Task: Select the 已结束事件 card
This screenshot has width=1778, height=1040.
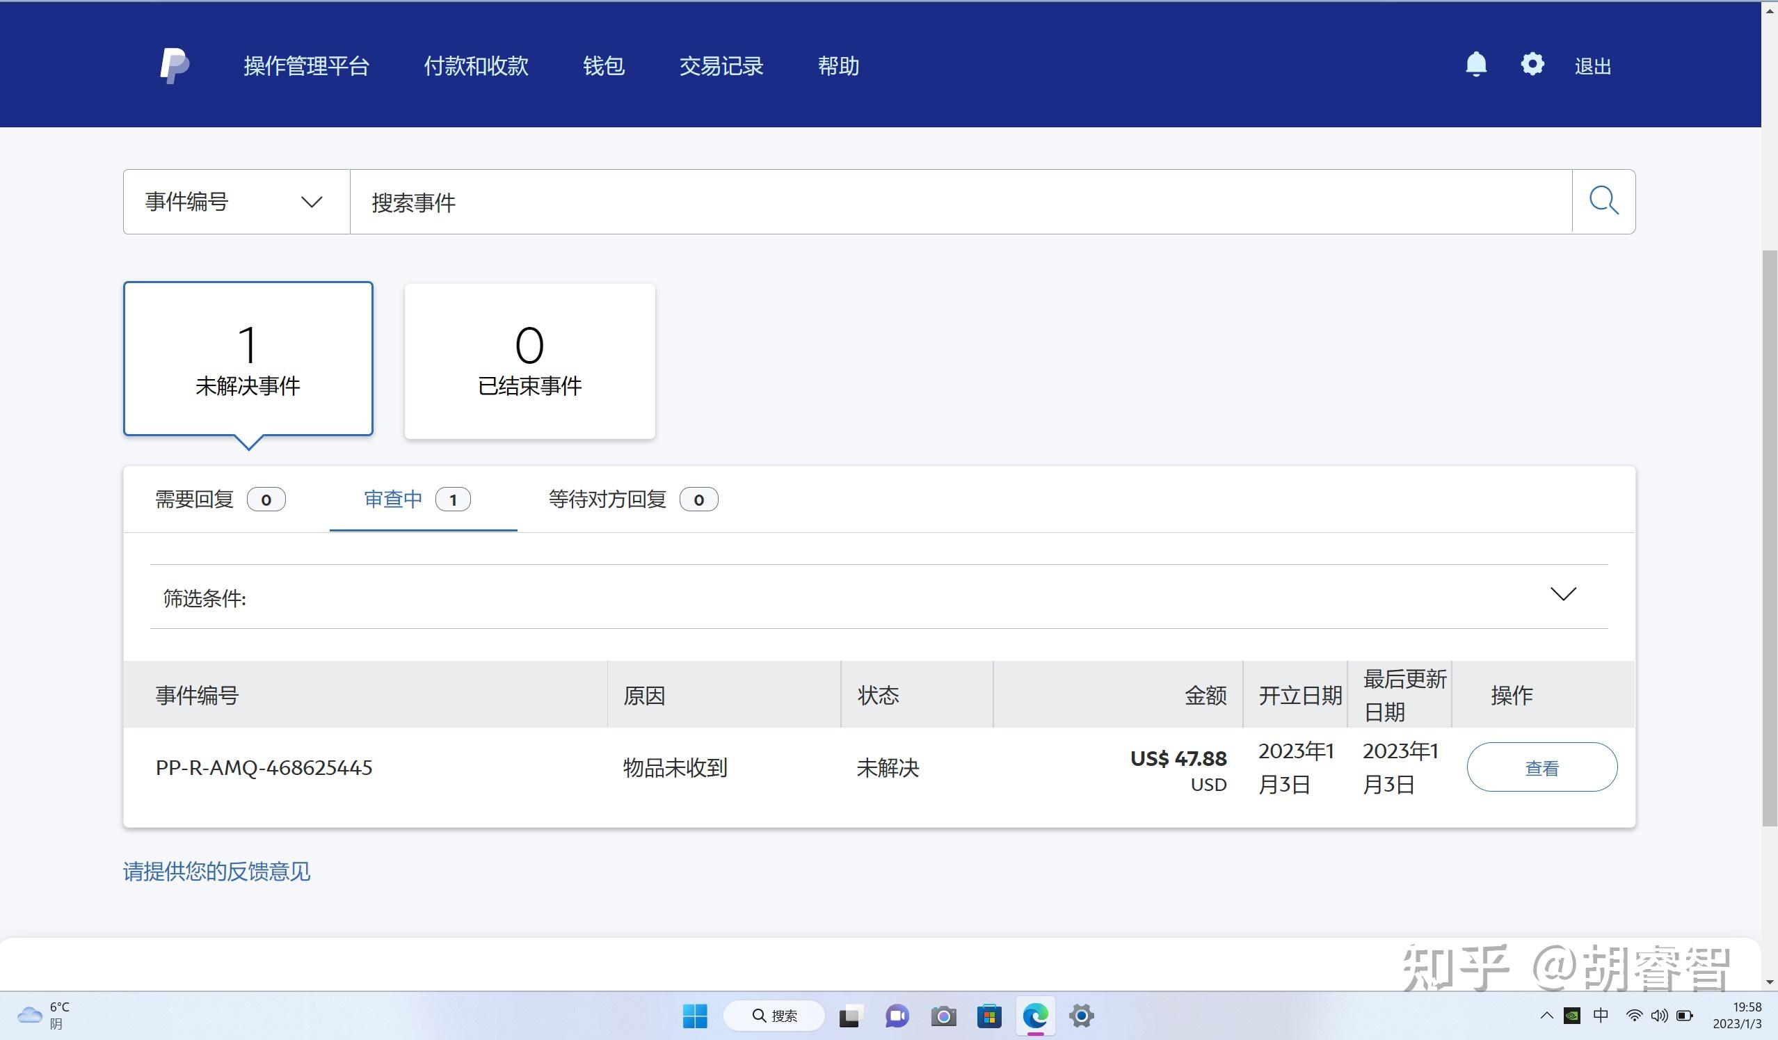Action: (529, 361)
